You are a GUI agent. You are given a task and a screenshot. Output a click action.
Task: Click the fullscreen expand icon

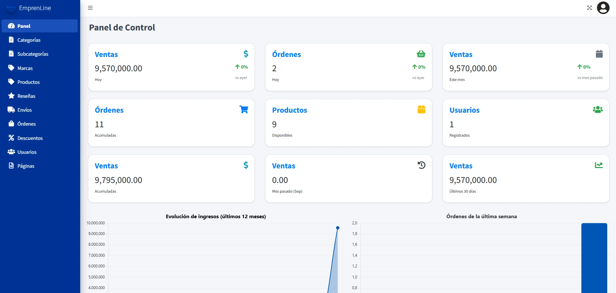(589, 8)
